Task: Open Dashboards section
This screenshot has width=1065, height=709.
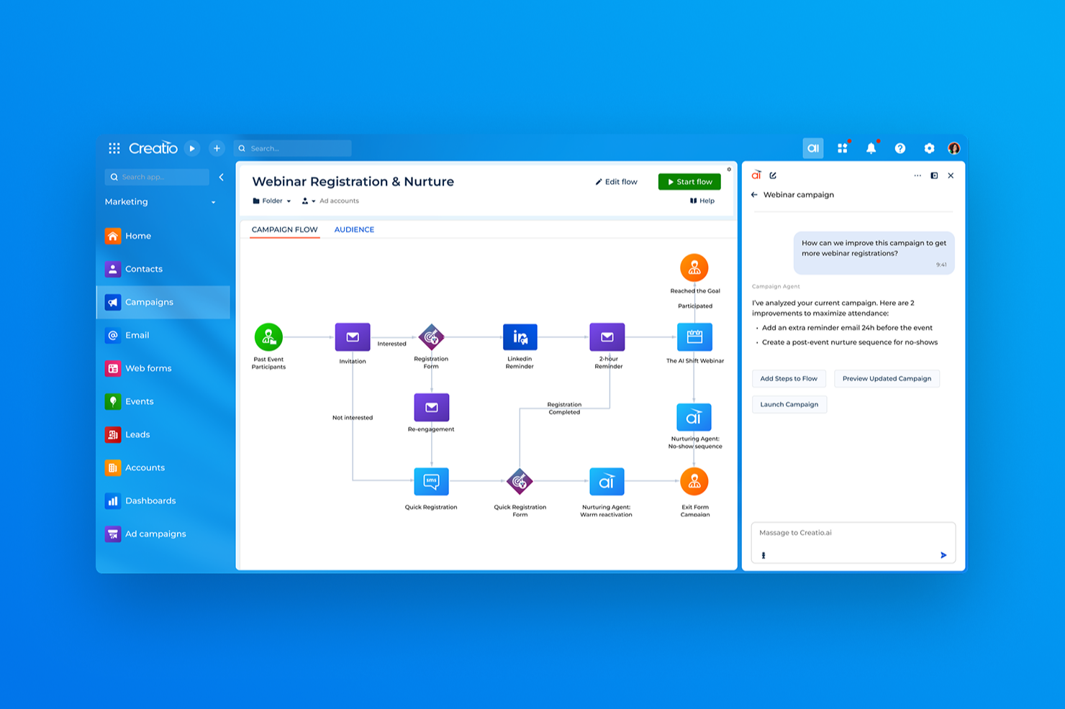Action: coord(163,500)
